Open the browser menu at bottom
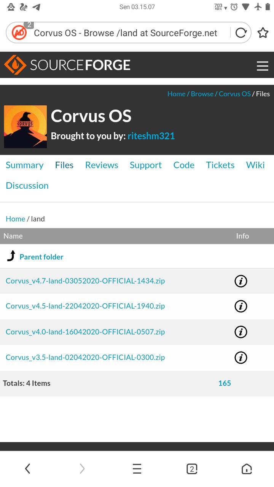 (137, 469)
